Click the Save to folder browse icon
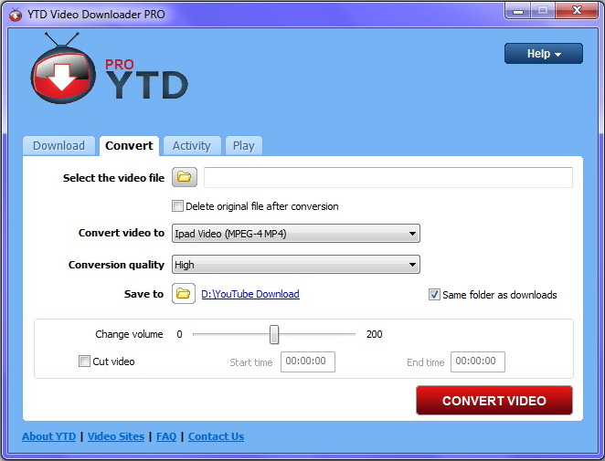 184,294
